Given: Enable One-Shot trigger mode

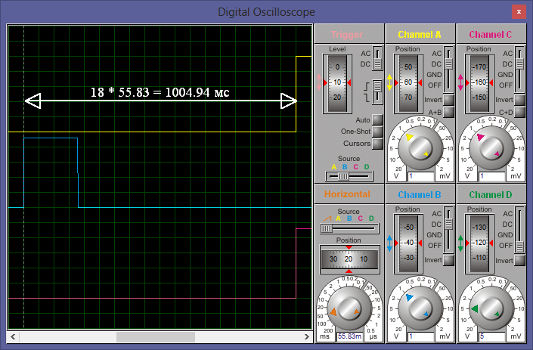Looking at the screenshot, I should pyautogui.click(x=377, y=132).
